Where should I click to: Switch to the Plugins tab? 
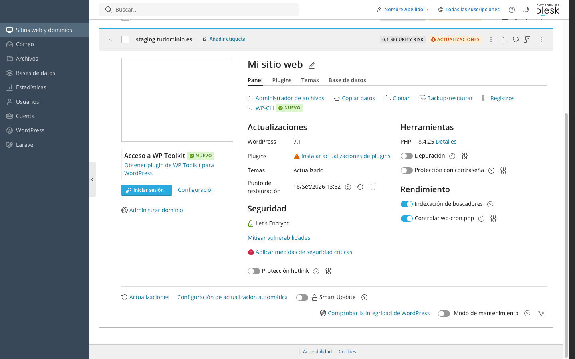tap(282, 80)
